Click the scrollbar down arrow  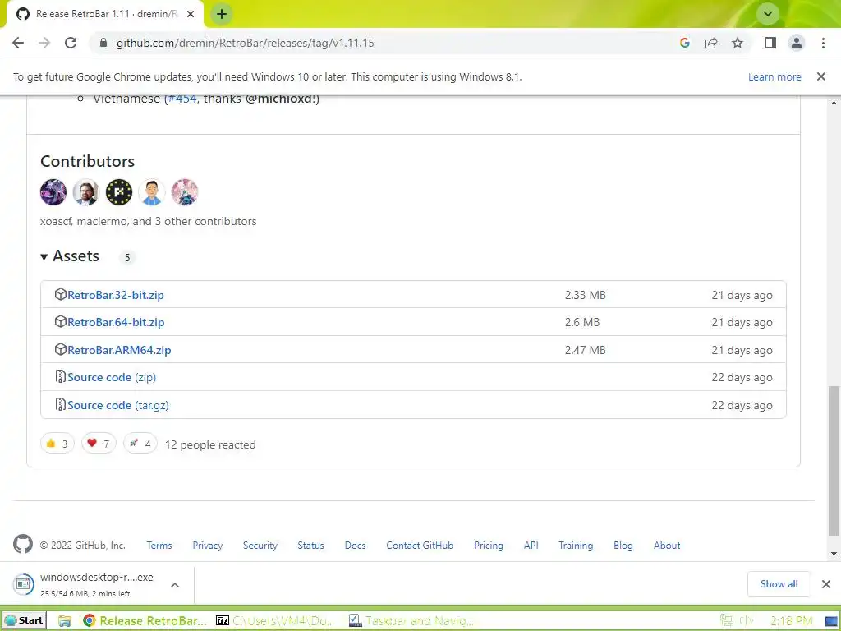834,554
